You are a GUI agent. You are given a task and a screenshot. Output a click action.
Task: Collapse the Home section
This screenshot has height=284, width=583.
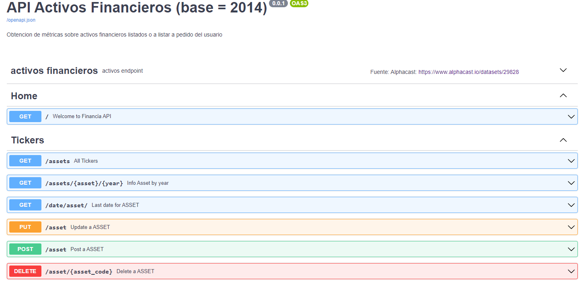click(x=563, y=95)
